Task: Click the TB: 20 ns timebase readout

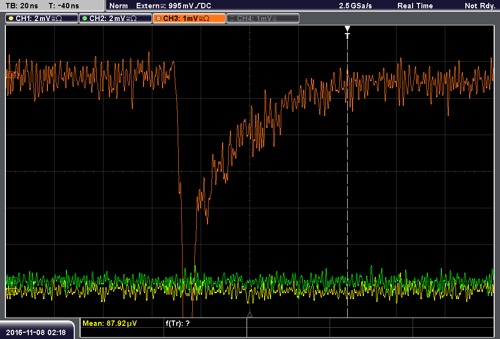Action: click(21, 6)
